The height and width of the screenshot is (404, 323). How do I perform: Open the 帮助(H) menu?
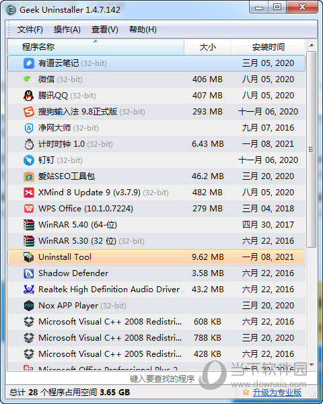tap(143, 30)
